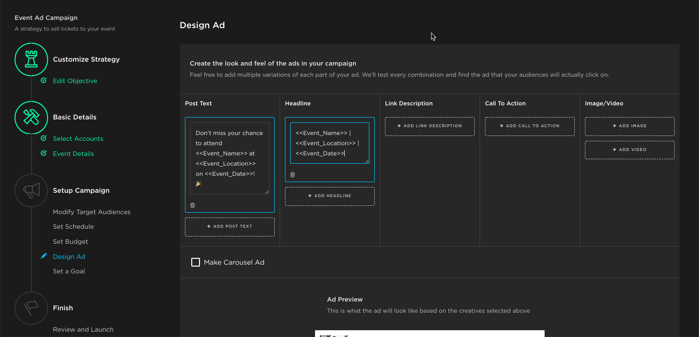699x337 pixels.
Task: Click the checkmark icon beside Select Accounts
Action: [44, 138]
